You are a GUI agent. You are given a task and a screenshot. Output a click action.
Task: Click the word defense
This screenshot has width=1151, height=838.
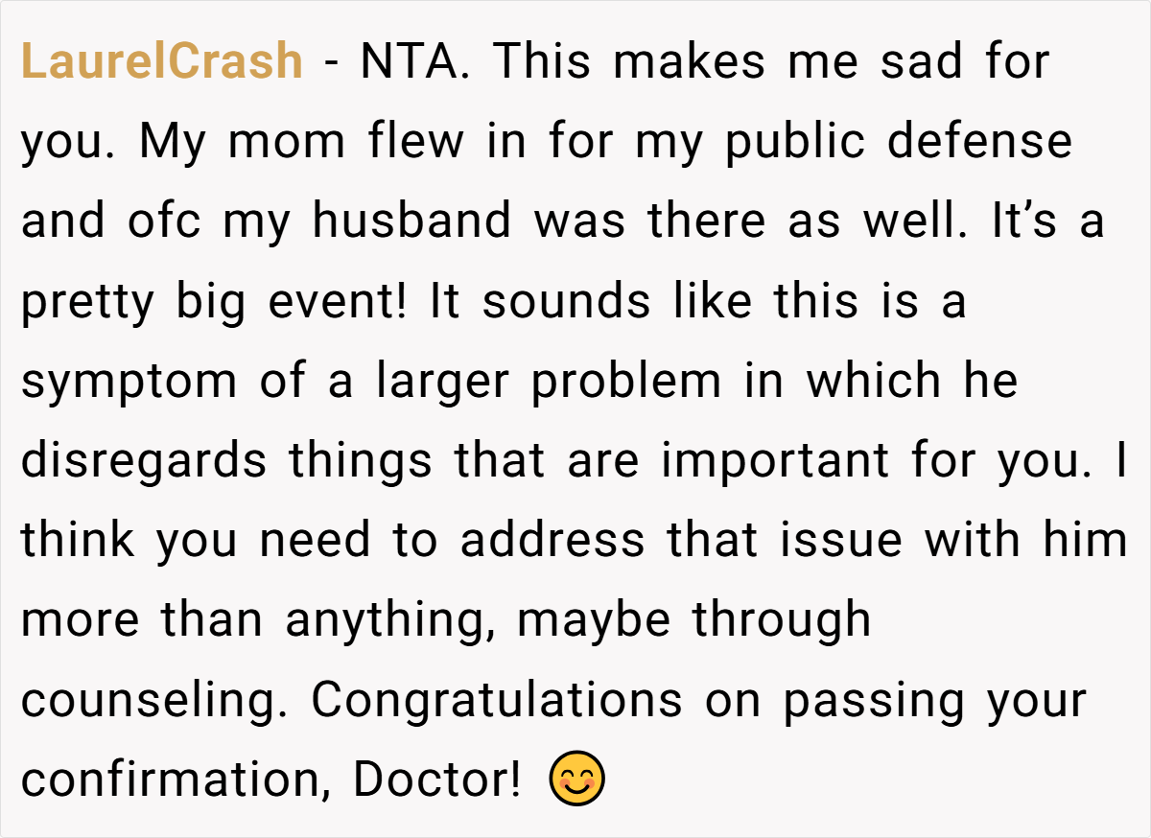pos(979,141)
